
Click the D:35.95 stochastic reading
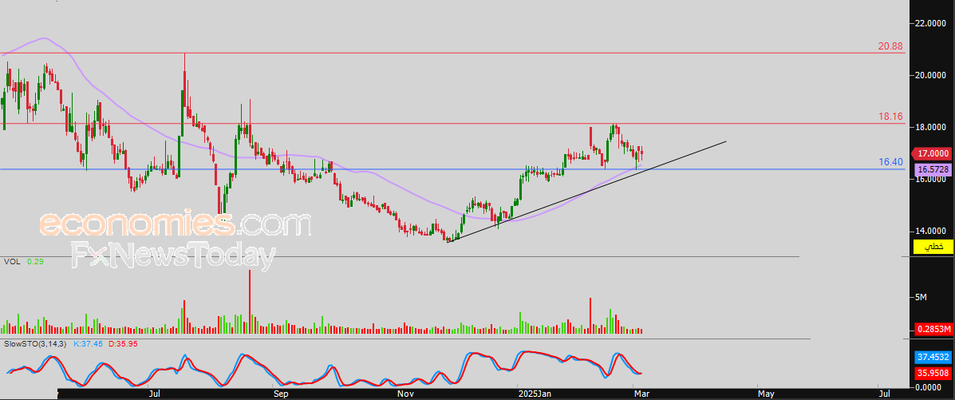(122, 345)
